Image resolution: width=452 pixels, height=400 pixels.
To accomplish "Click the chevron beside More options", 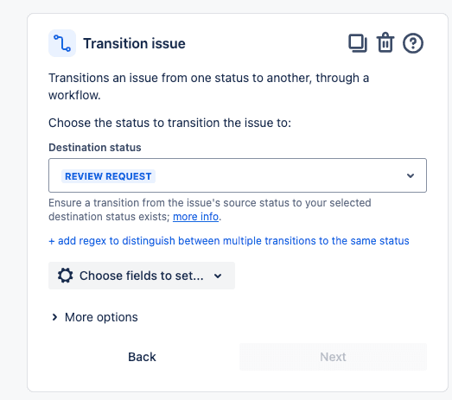I will [x=54, y=317].
